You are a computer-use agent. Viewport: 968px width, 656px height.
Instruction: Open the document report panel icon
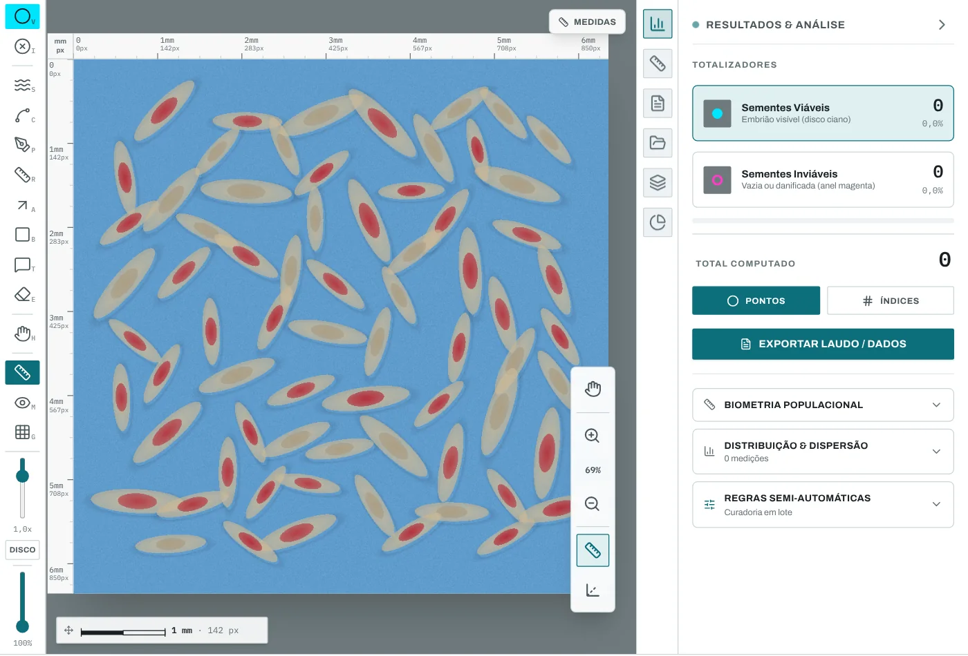coord(658,104)
